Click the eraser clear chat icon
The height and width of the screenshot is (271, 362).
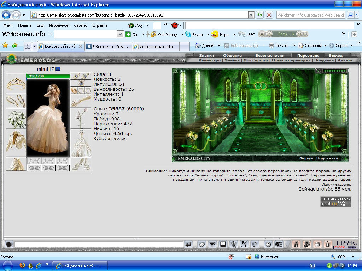202,244
